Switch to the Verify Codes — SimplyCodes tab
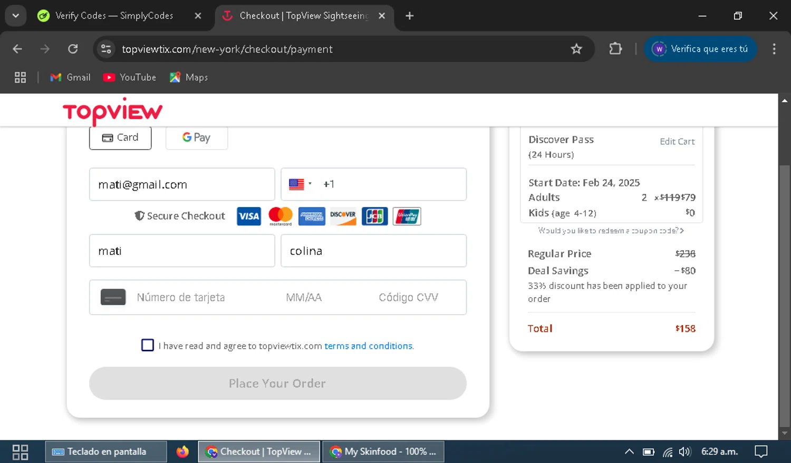This screenshot has width=791, height=463. click(114, 16)
